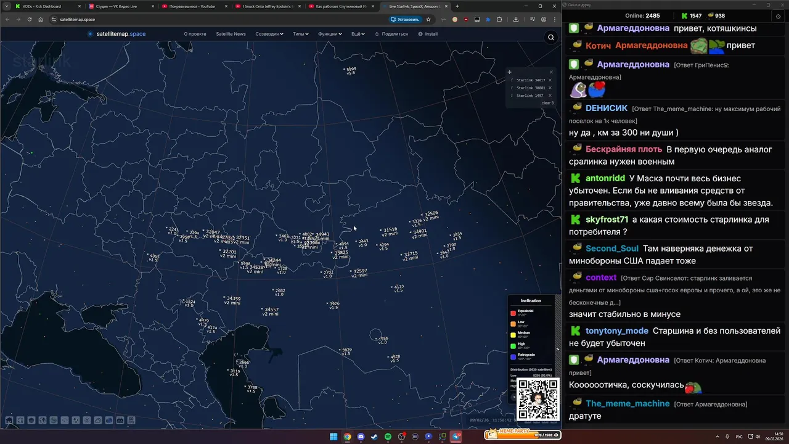Click 'clear 3' in the selection panel
This screenshot has width=789, height=444.
click(x=547, y=103)
